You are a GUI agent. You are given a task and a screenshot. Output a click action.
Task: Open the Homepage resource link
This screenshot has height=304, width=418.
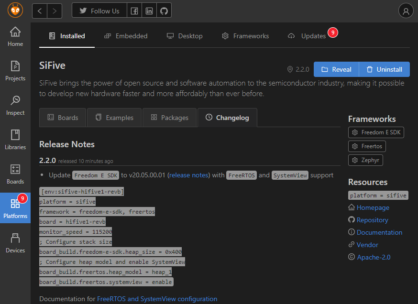coord(373,207)
